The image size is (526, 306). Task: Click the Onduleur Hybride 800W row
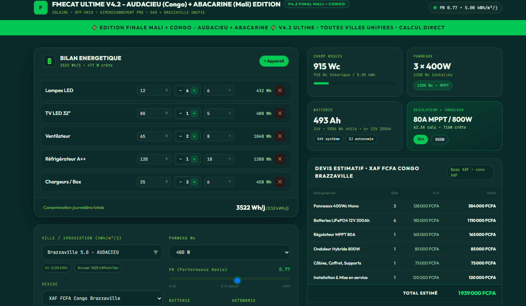[405, 249]
